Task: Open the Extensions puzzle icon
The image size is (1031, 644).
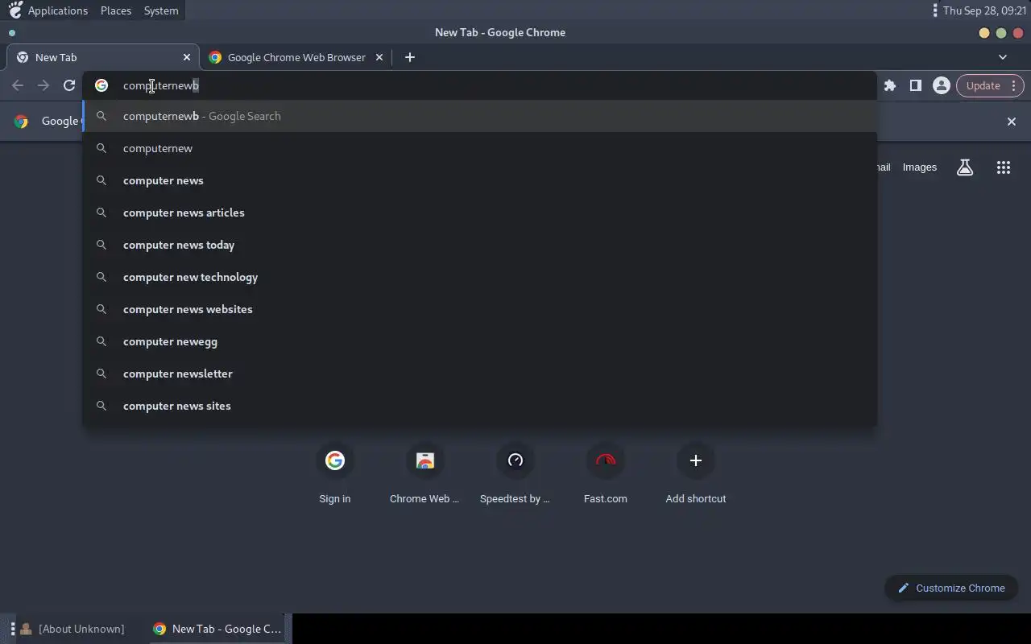Action: pyautogui.click(x=890, y=85)
